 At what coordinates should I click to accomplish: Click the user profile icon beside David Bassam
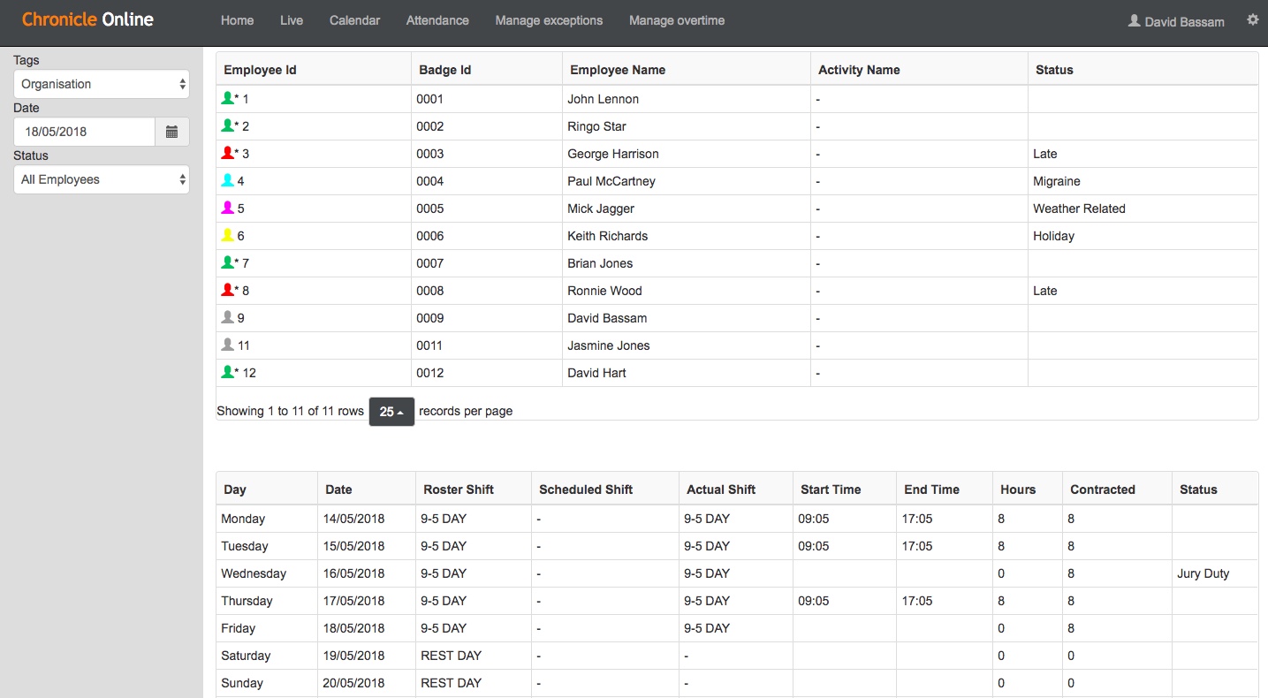1134,20
